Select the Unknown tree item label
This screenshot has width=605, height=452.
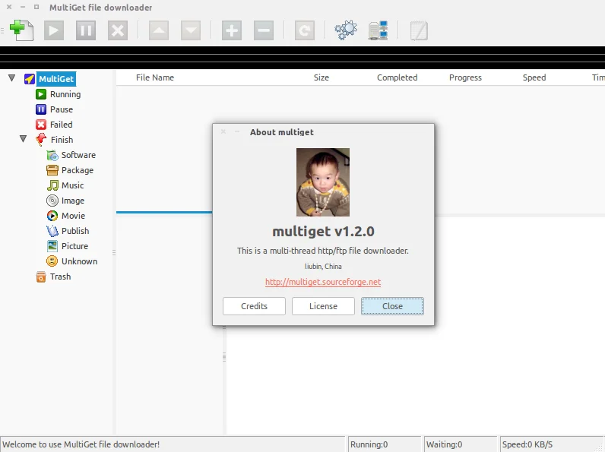79,261
